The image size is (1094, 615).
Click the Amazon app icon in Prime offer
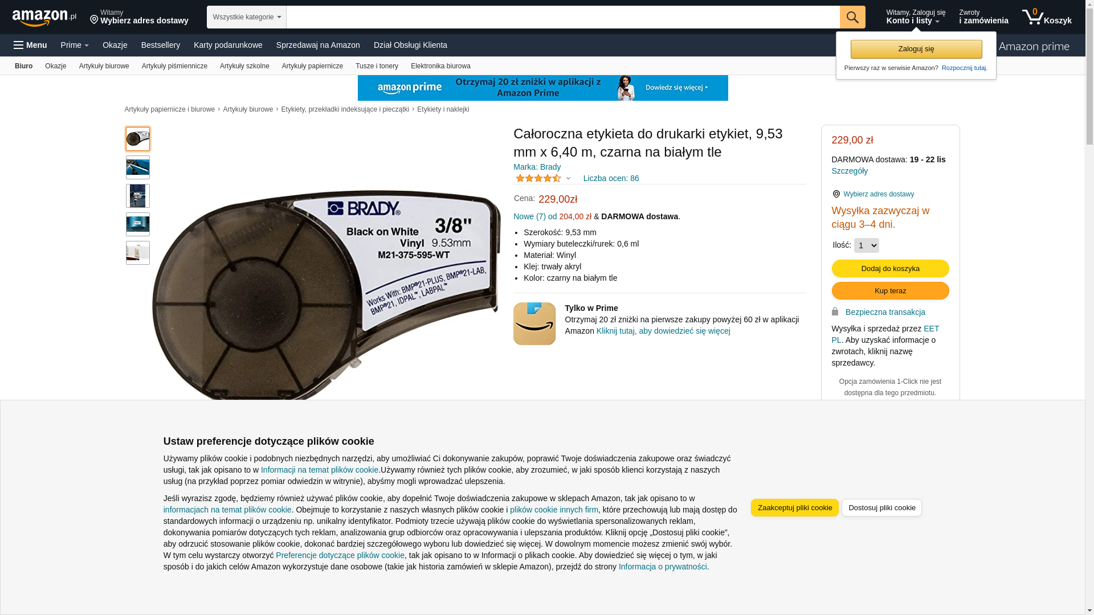click(534, 323)
